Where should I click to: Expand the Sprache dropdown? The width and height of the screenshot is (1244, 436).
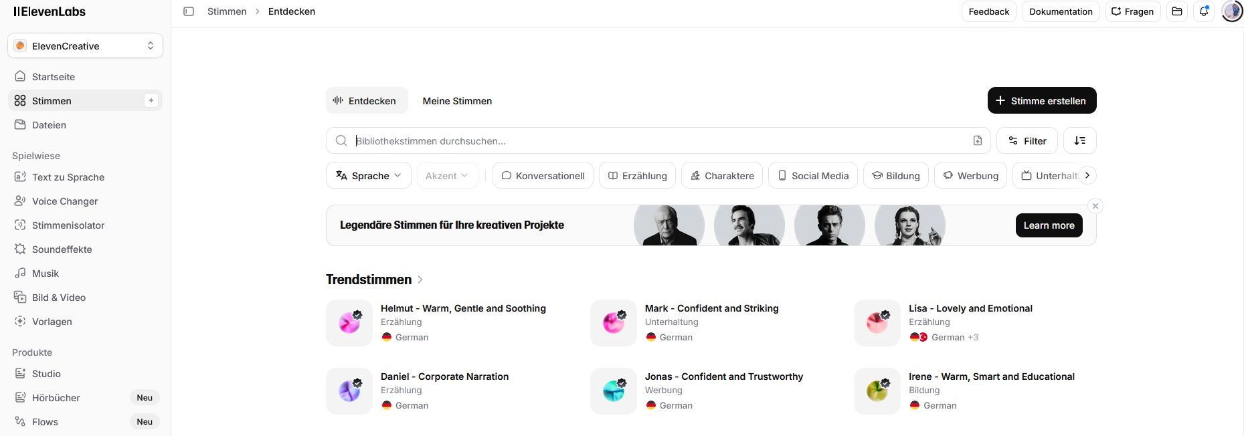(x=369, y=176)
